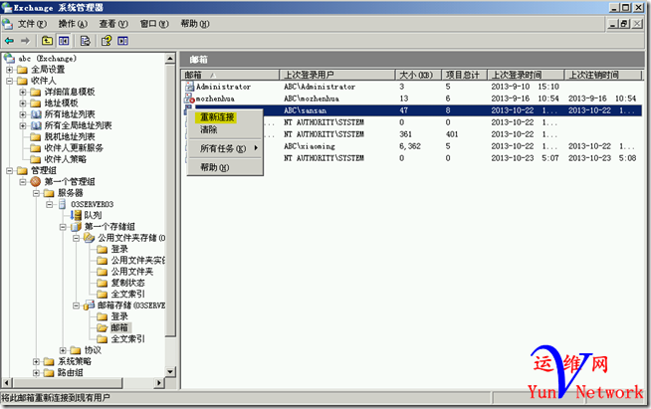Click the action pane toolbar icon right of Help
This screenshot has height=409, width=651.
[122, 41]
